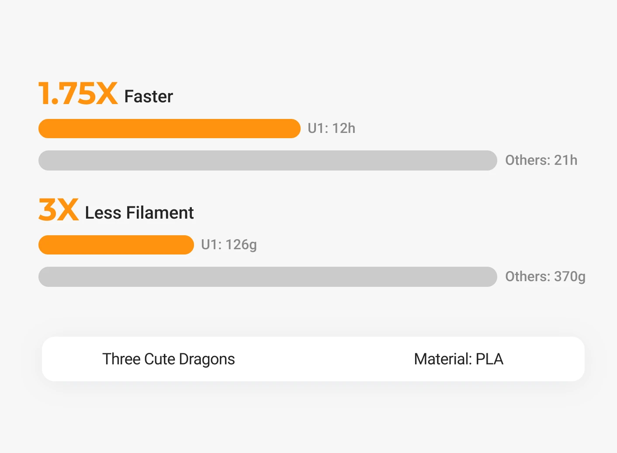Image resolution: width=617 pixels, height=453 pixels.
Task: Click the orange 1.75X number
Action: point(78,94)
